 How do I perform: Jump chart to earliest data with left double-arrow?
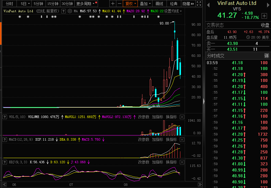[x=4, y=185]
